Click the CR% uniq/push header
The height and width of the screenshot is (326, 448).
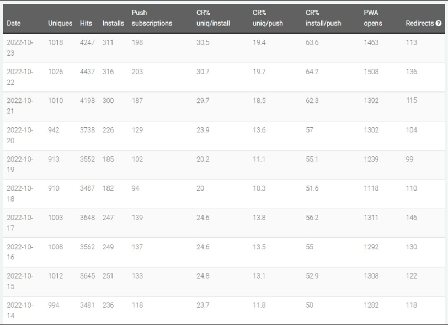click(268, 18)
